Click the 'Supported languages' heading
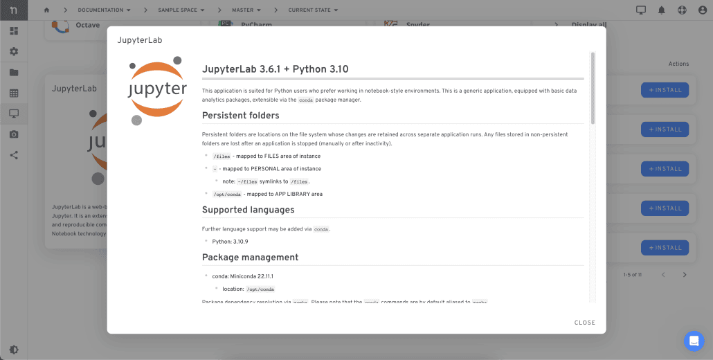Screen dimensions: 713x360 [x=249, y=210]
